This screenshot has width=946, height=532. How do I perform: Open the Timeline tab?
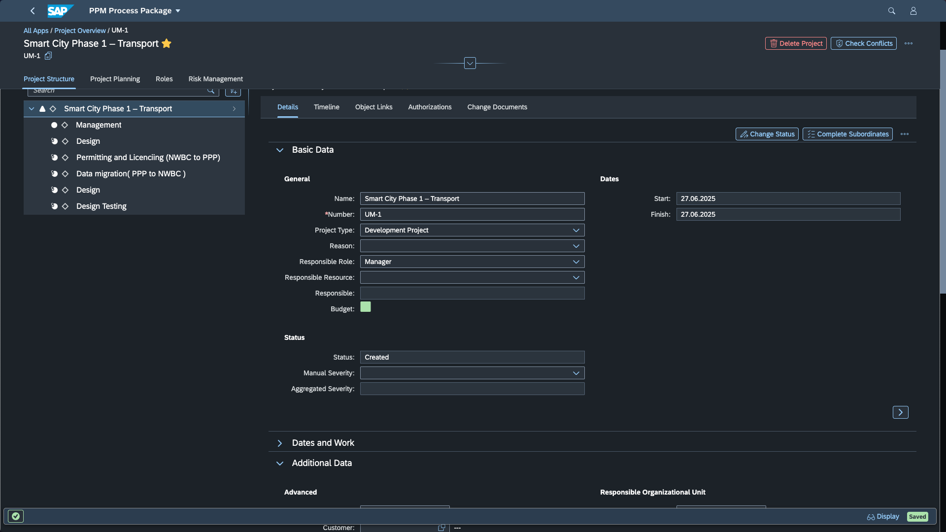click(326, 107)
